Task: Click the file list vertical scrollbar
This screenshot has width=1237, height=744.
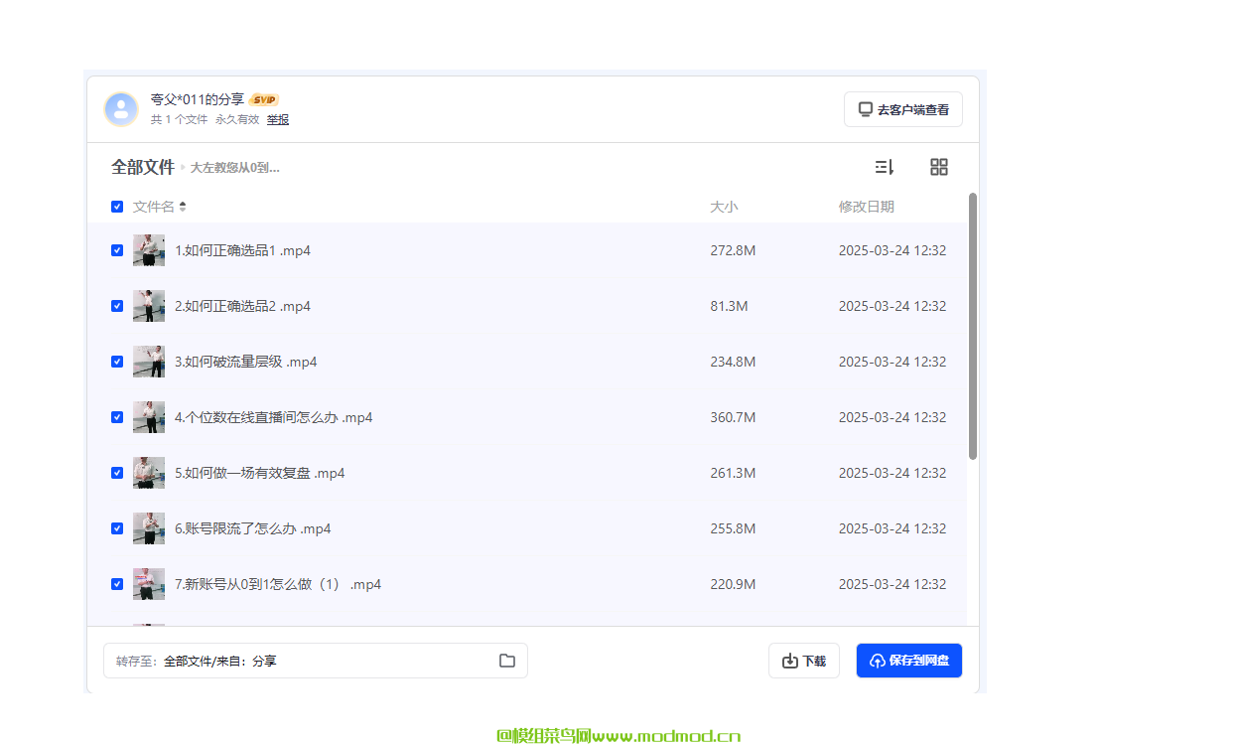Action: (973, 326)
